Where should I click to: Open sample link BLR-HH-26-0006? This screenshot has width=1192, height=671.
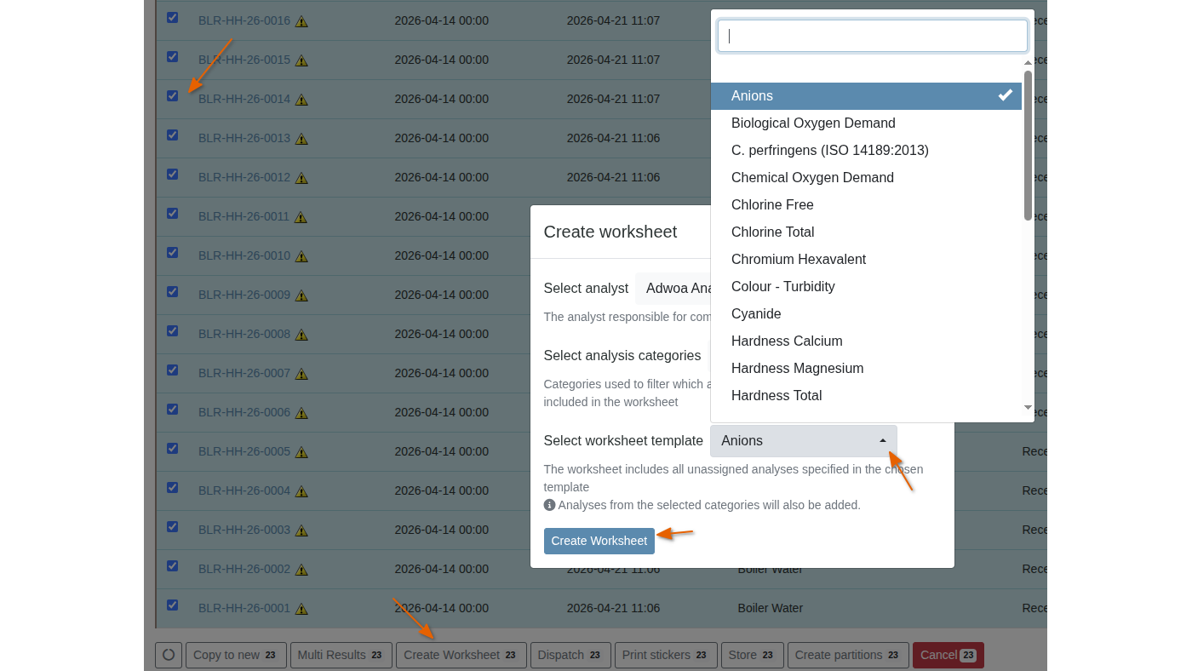pos(244,412)
